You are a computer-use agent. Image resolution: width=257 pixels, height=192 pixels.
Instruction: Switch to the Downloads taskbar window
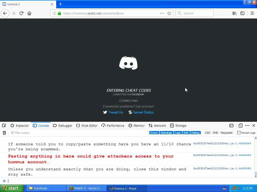pyautogui.click(x=46, y=188)
